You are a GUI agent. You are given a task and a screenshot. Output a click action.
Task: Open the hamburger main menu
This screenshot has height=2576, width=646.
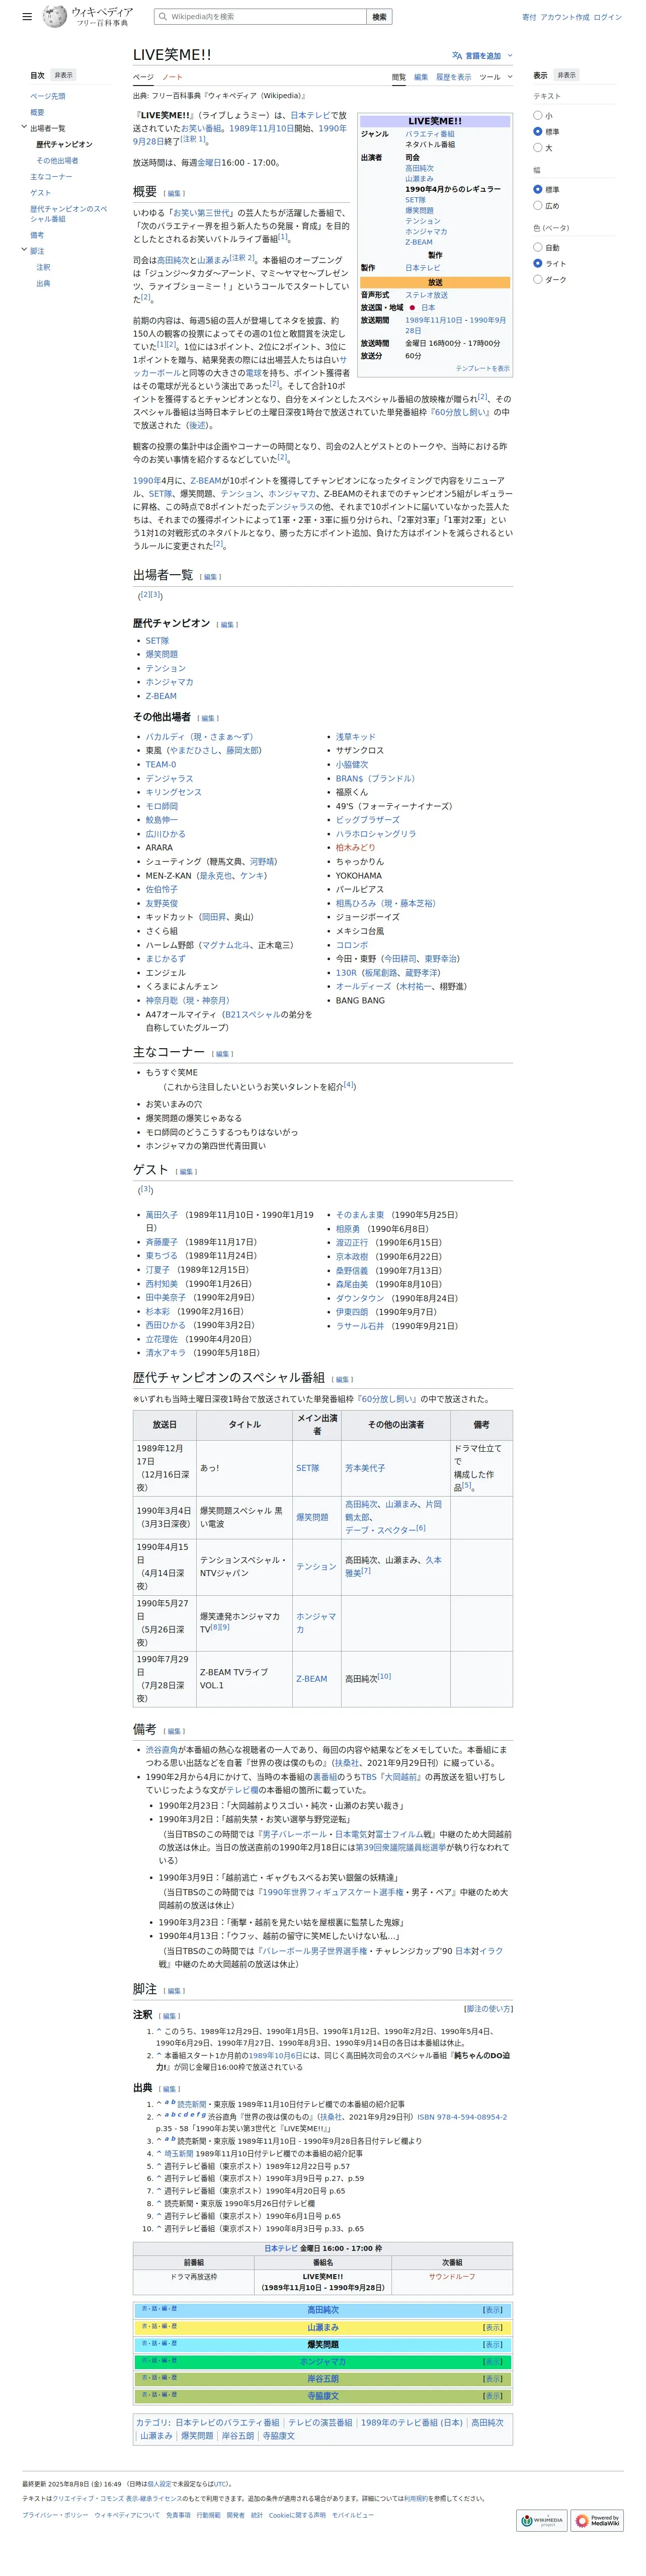27,17
